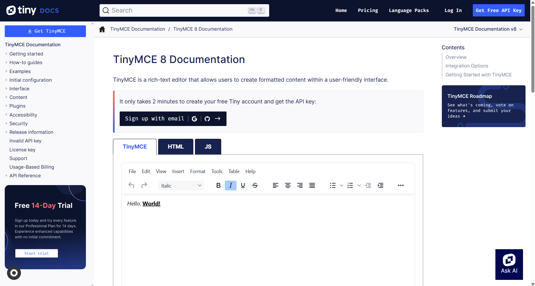Toggle Underline formatting in the toolbar
This screenshot has height=286, width=535.
click(243, 185)
